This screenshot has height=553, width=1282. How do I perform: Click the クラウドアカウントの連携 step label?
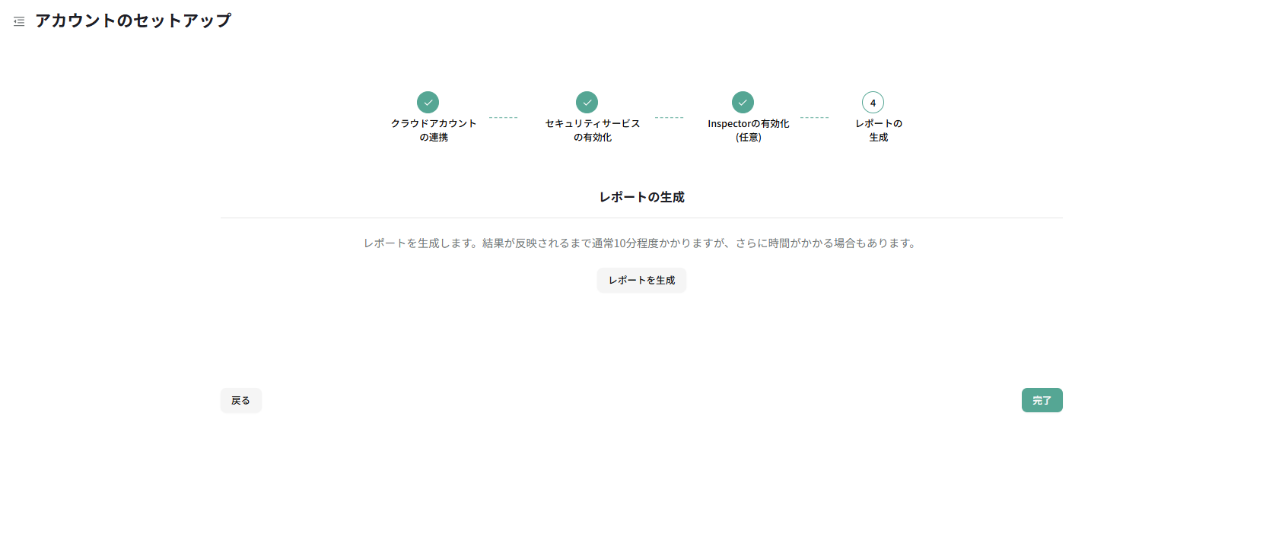point(434,130)
